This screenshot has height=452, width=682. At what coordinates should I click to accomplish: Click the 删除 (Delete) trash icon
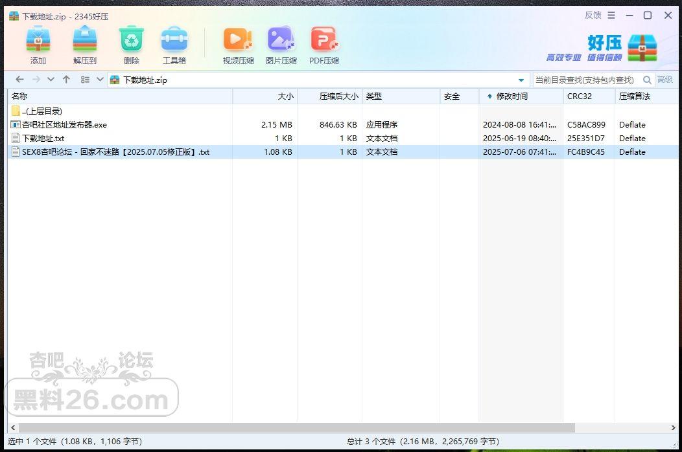pyautogui.click(x=132, y=39)
